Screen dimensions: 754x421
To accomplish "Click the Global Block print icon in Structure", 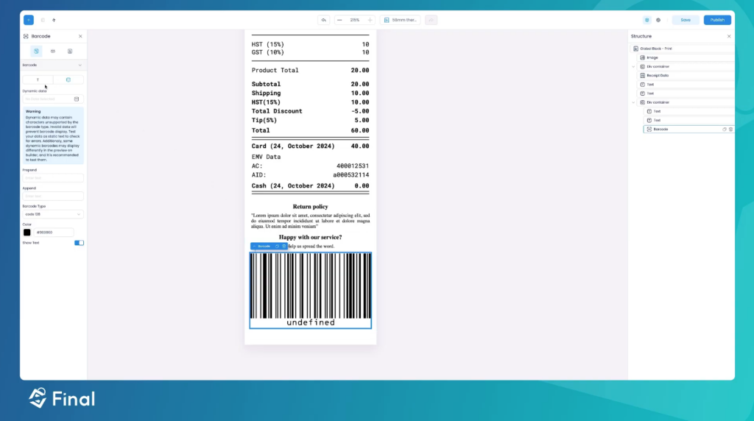I will 635,49.
